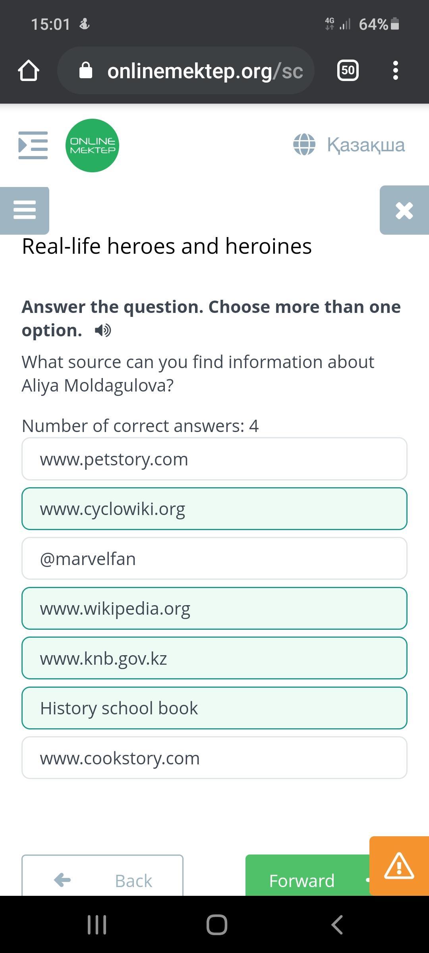Tap the browser home icon
Image resolution: width=429 pixels, height=953 pixels.
[29, 71]
